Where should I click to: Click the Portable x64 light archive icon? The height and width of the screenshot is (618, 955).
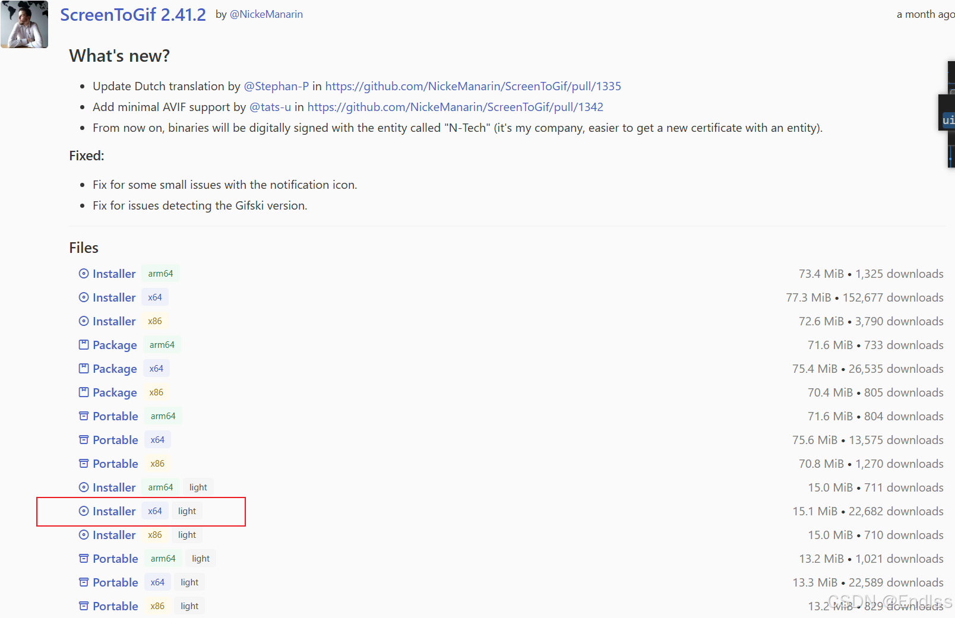(84, 582)
